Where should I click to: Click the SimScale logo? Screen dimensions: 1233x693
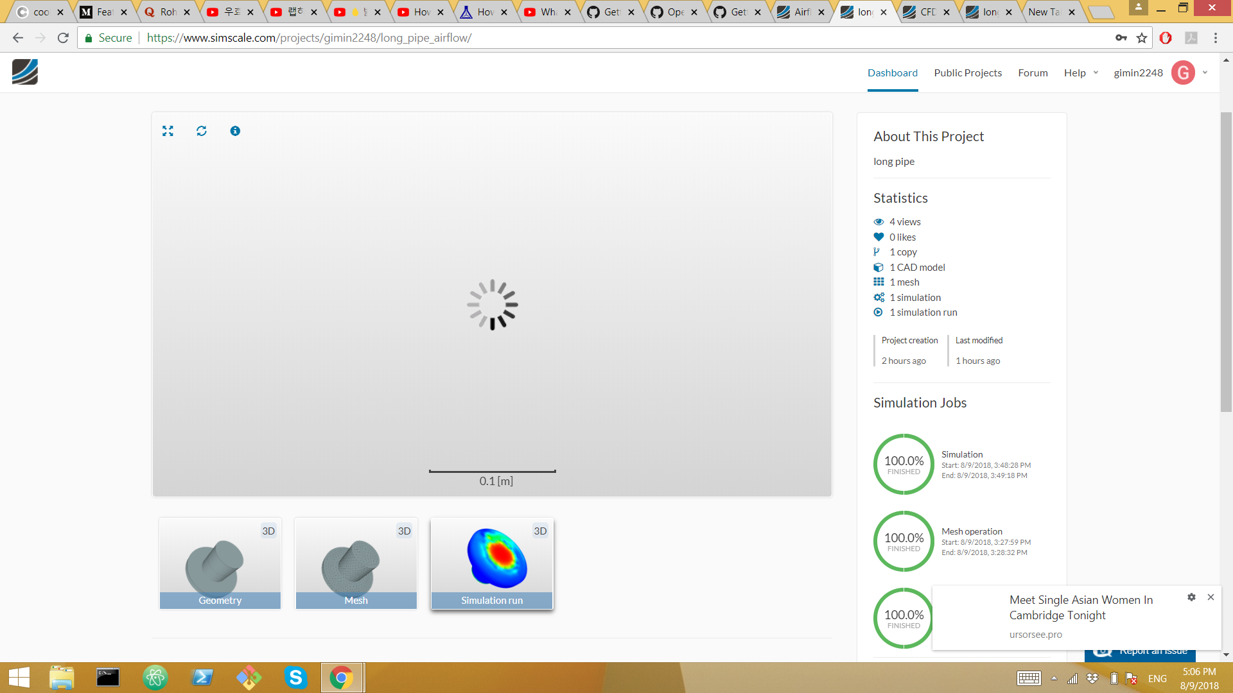click(25, 72)
